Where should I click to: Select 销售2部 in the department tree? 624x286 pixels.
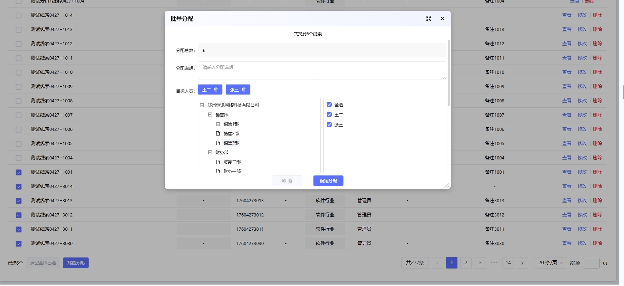coord(231,134)
